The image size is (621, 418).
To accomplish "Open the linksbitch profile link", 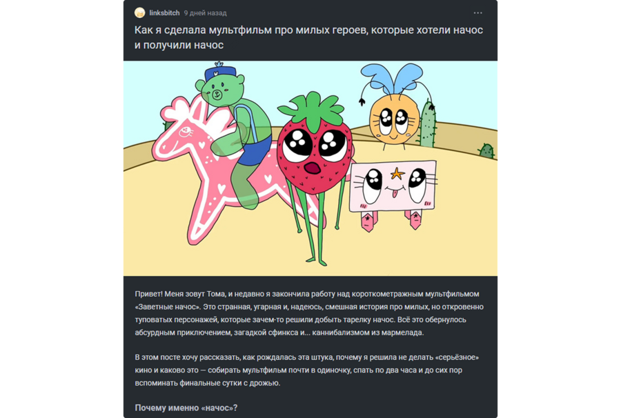I will tap(164, 13).
